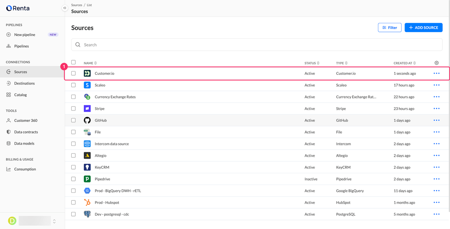Screen dimensions: 450x229
Task: Open the Prod - BigQuery DWH - rETL source
Action: (117, 191)
